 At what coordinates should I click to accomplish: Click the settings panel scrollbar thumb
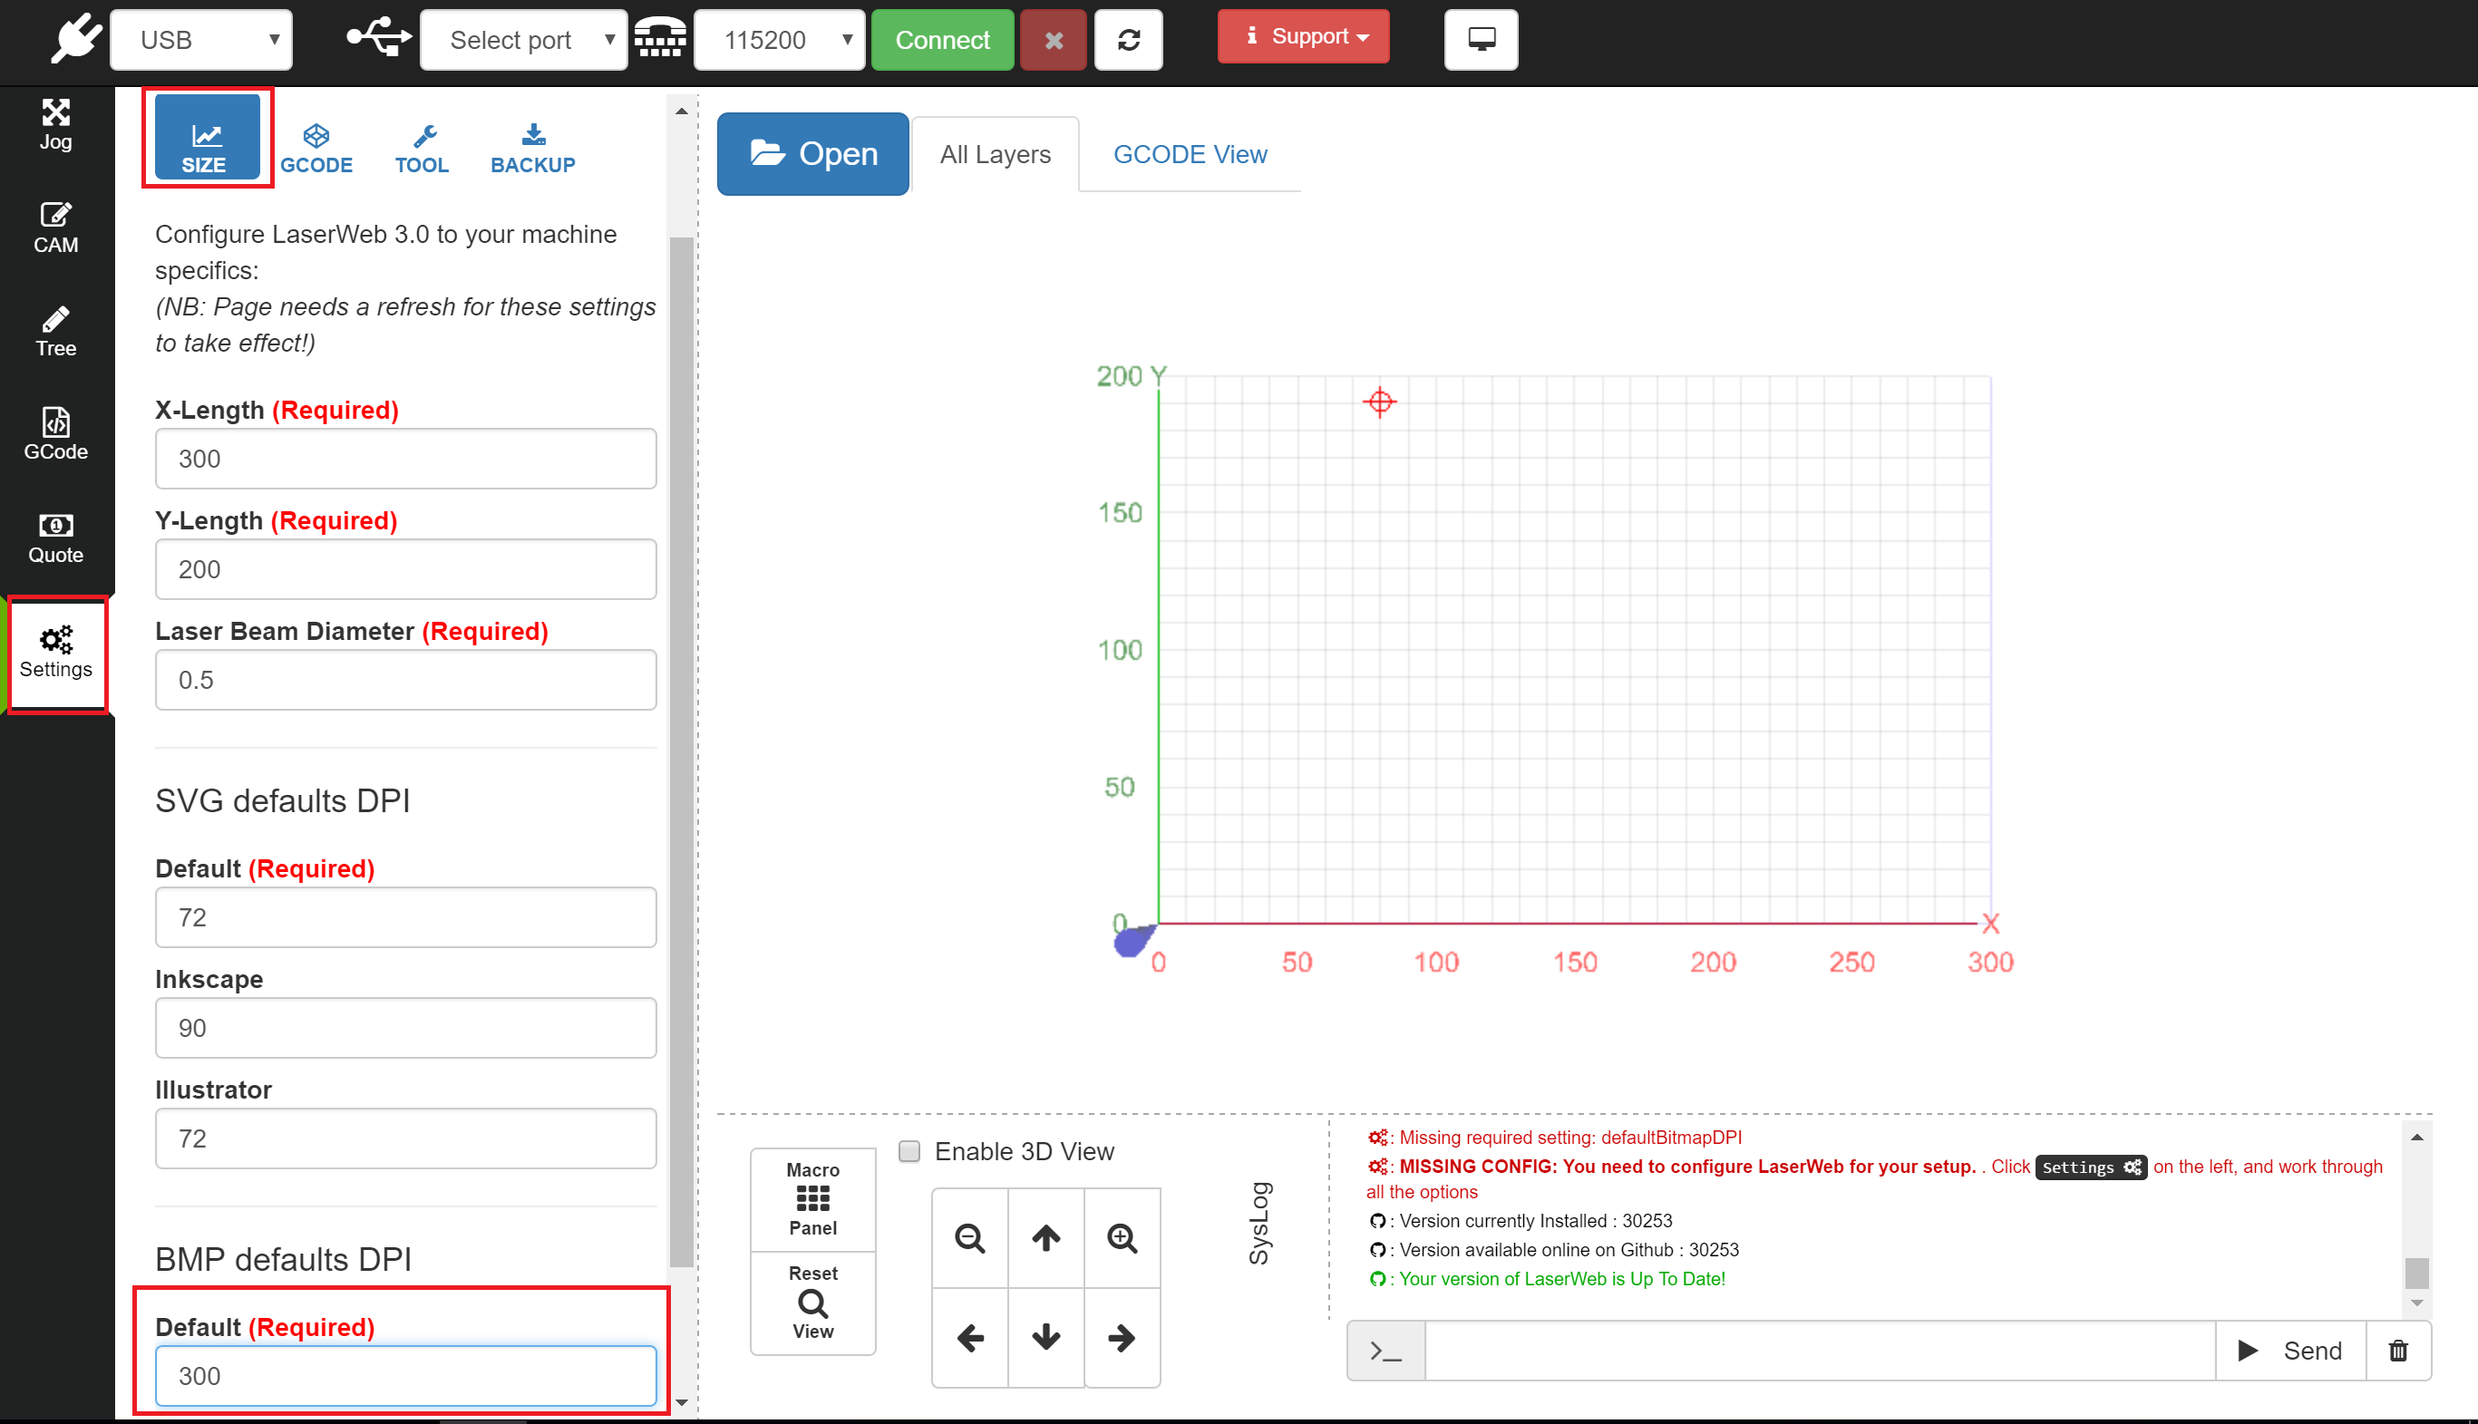(682, 751)
